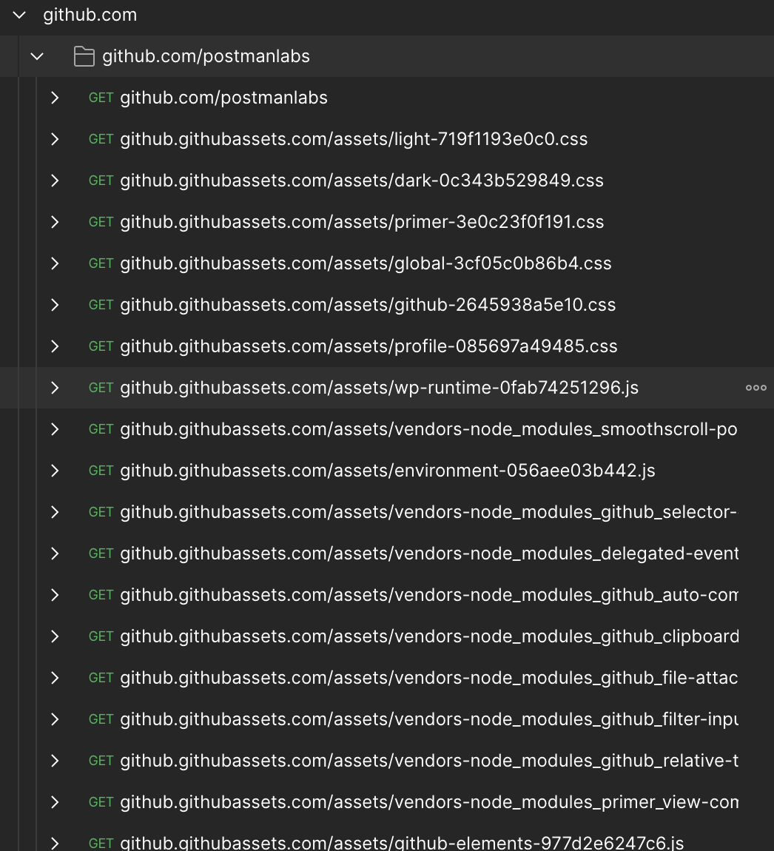Open the light-719f1193e0c0.css request
This screenshot has width=774, height=851.
[x=354, y=139]
